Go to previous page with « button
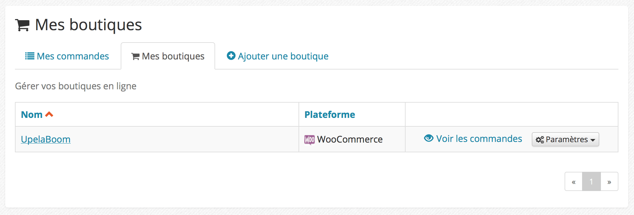The image size is (634, 215). click(x=574, y=182)
